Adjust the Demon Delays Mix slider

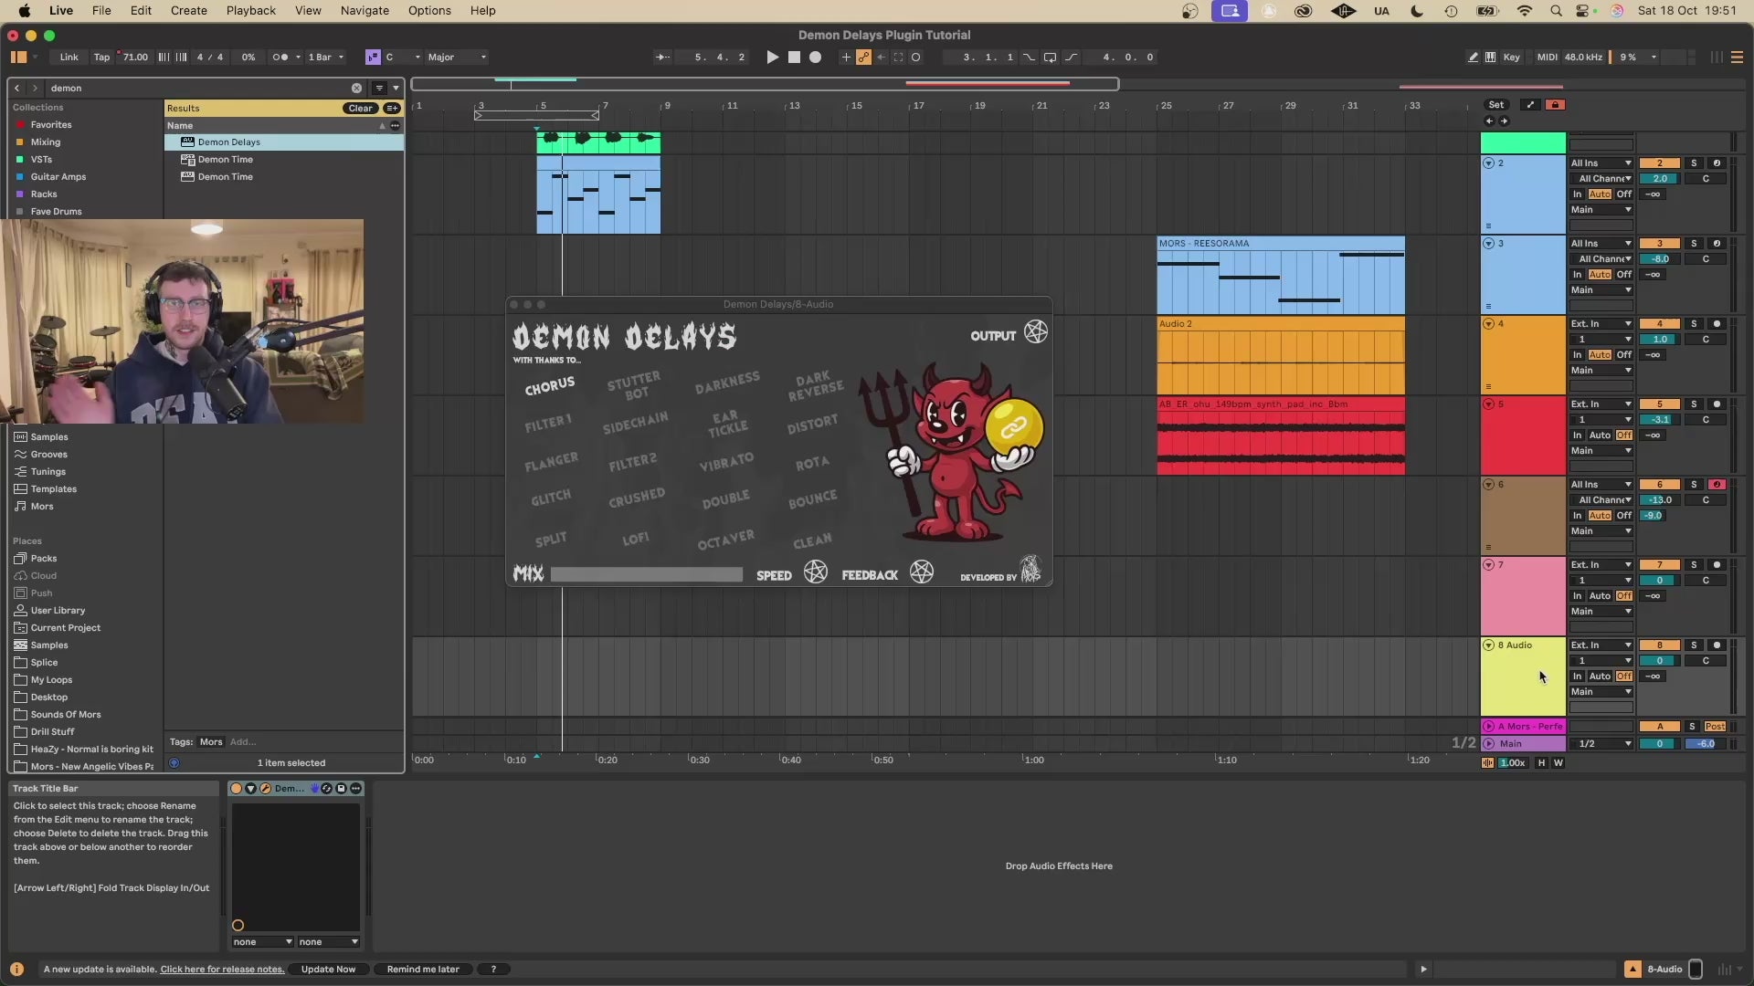point(647,574)
